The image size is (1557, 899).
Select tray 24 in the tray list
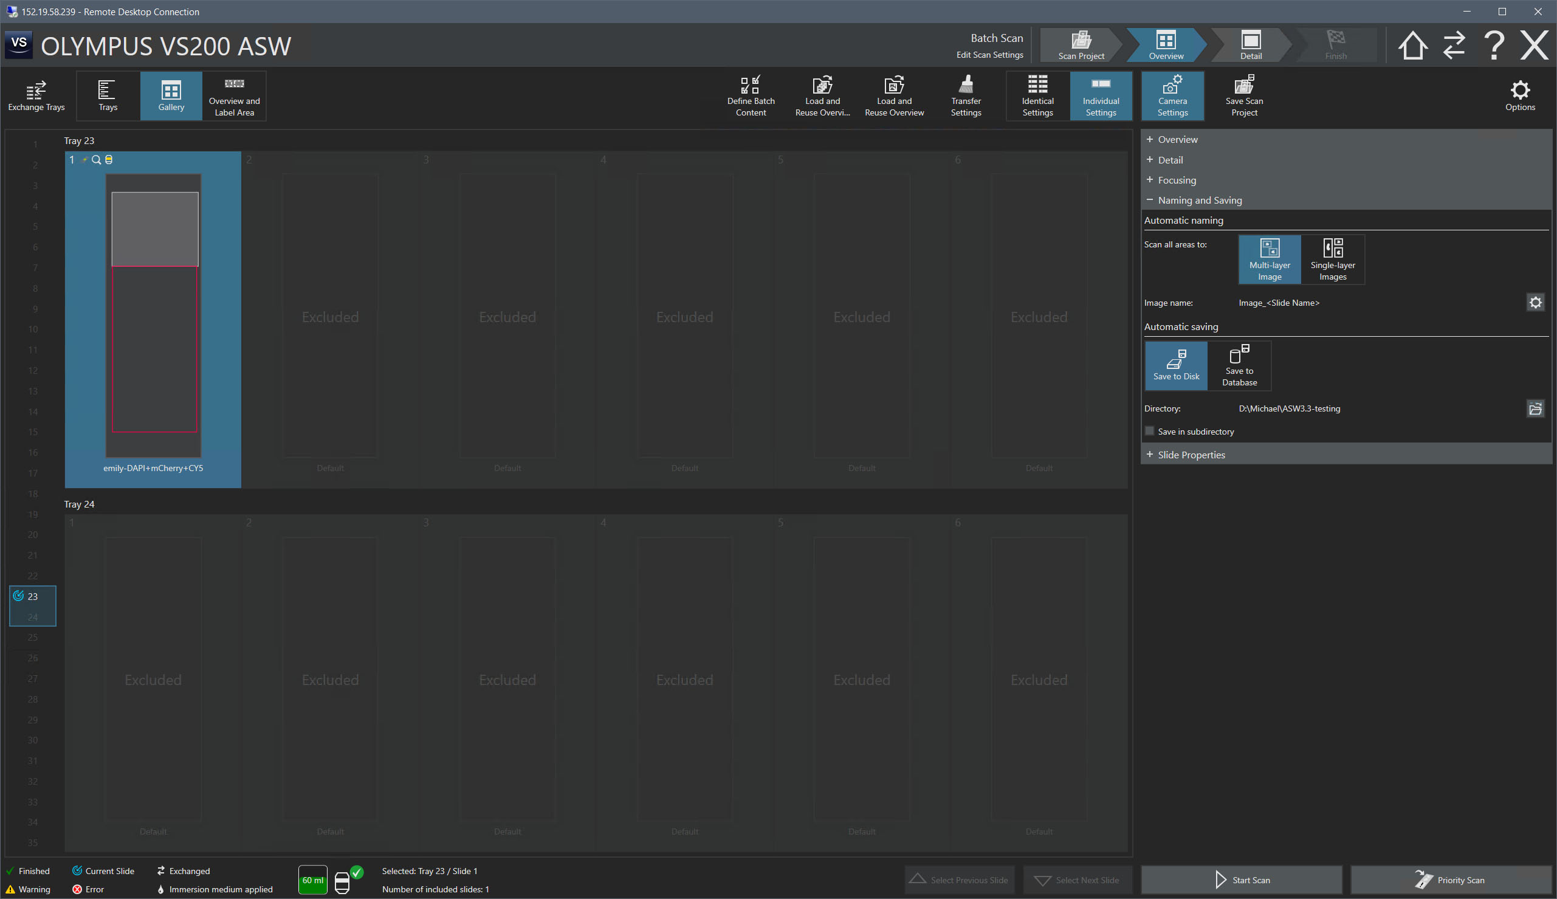pyautogui.click(x=33, y=617)
